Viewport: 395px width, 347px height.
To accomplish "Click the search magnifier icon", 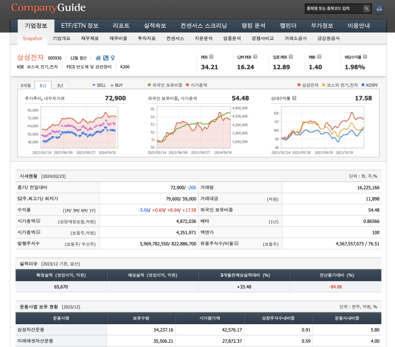I will tap(366, 9).
